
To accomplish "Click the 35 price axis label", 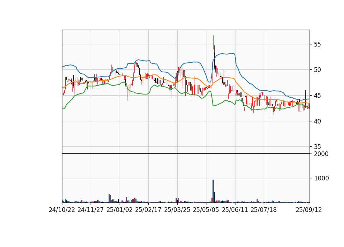I will coord(317,147).
